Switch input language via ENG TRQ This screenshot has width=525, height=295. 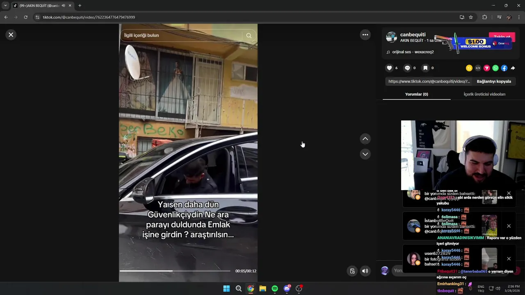point(481,288)
